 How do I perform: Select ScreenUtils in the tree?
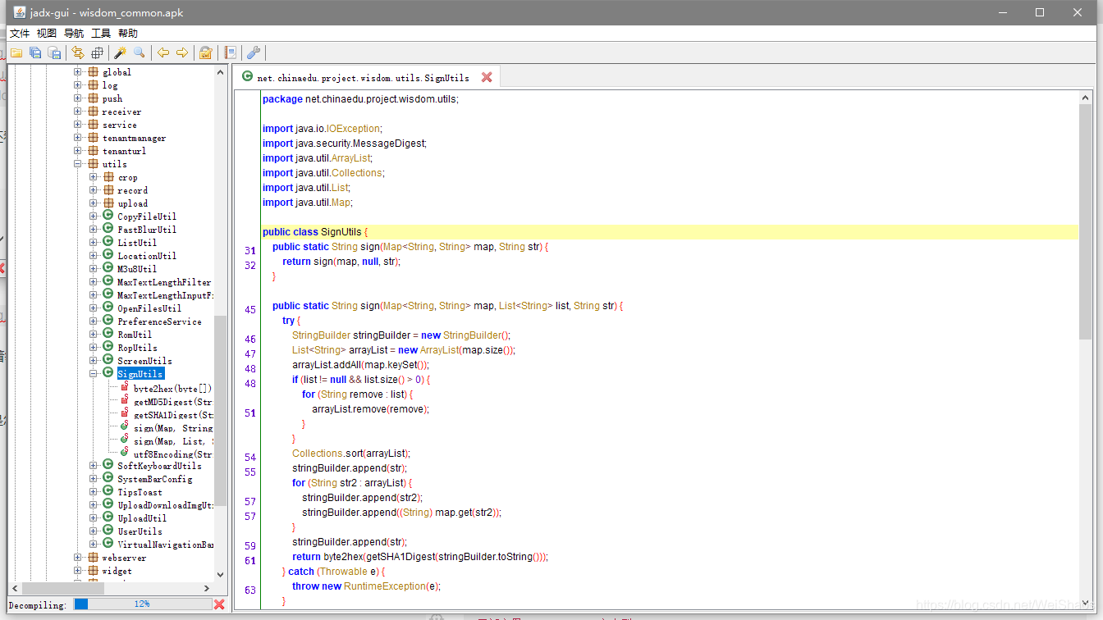[144, 361]
